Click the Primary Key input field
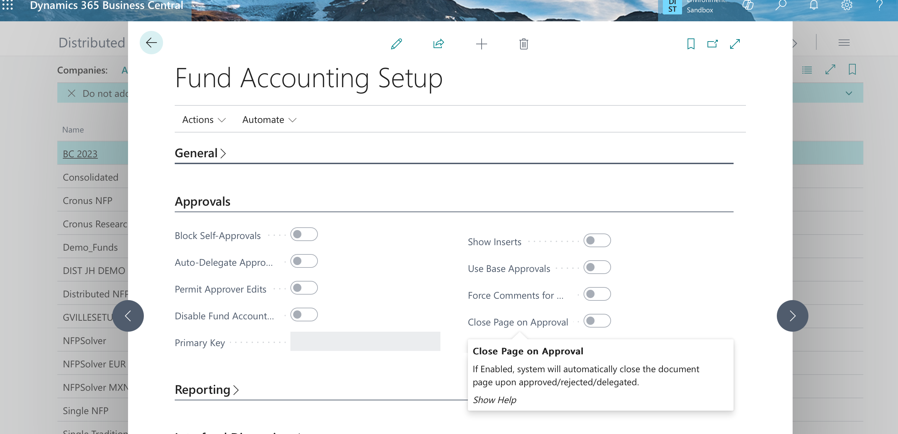This screenshot has width=898, height=434. click(365, 342)
